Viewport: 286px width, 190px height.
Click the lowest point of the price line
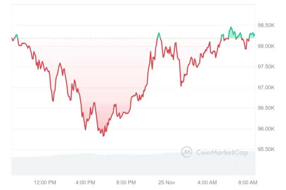coord(103,136)
